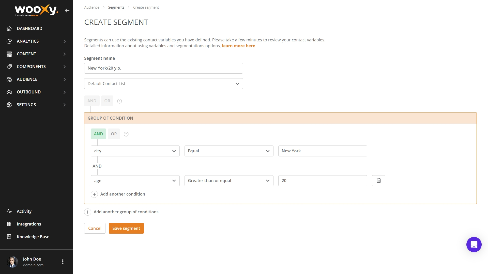Viewport: 488px width, 274px height.
Task: Open the Outbound envelope icon
Action: 9,92
